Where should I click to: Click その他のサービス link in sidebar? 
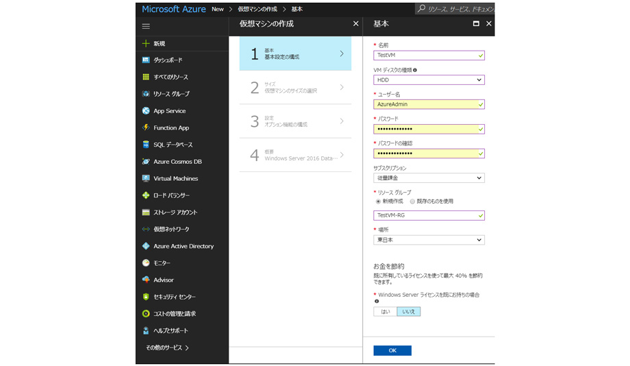pyautogui.click(x=167, y=347)
